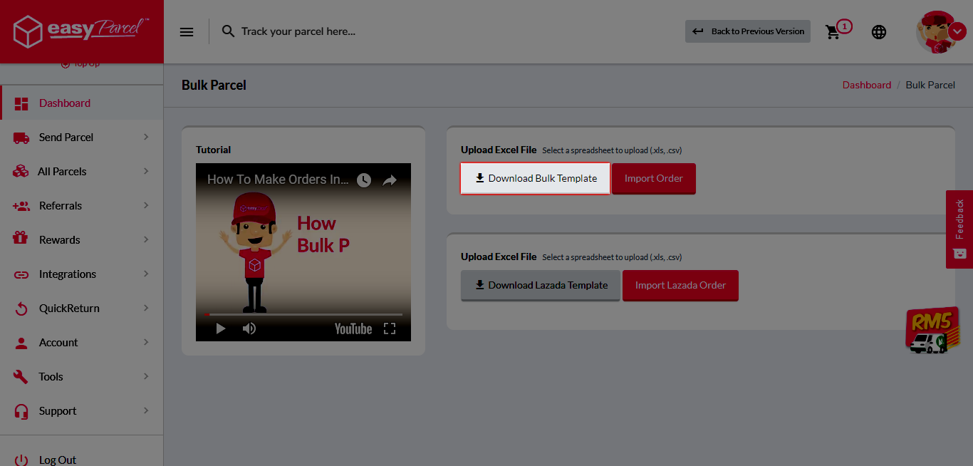The image size is (973, 466).
Task: Click Download Lazada Template button
Action: coord(541,285)
